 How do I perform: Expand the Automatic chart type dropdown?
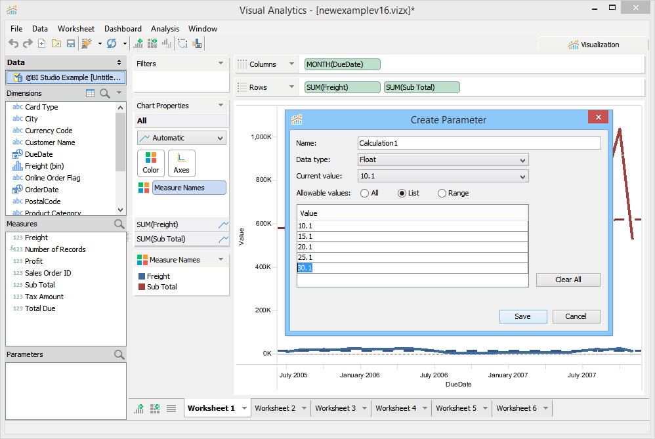point(182,138)
